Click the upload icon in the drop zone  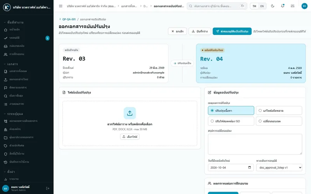click(130, 113)
